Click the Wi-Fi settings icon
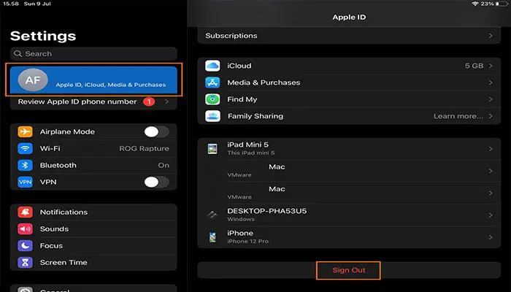The height and width of the screenshot is (292, 511). click(x=25, y=149)
